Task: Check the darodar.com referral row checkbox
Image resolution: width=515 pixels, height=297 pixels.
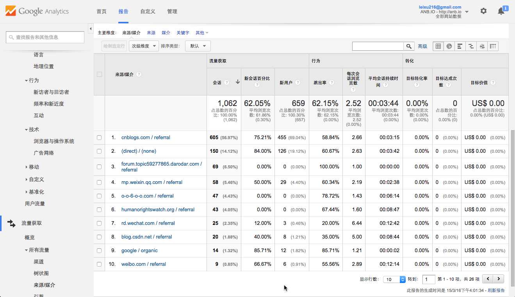Action: tap(99, 167)
